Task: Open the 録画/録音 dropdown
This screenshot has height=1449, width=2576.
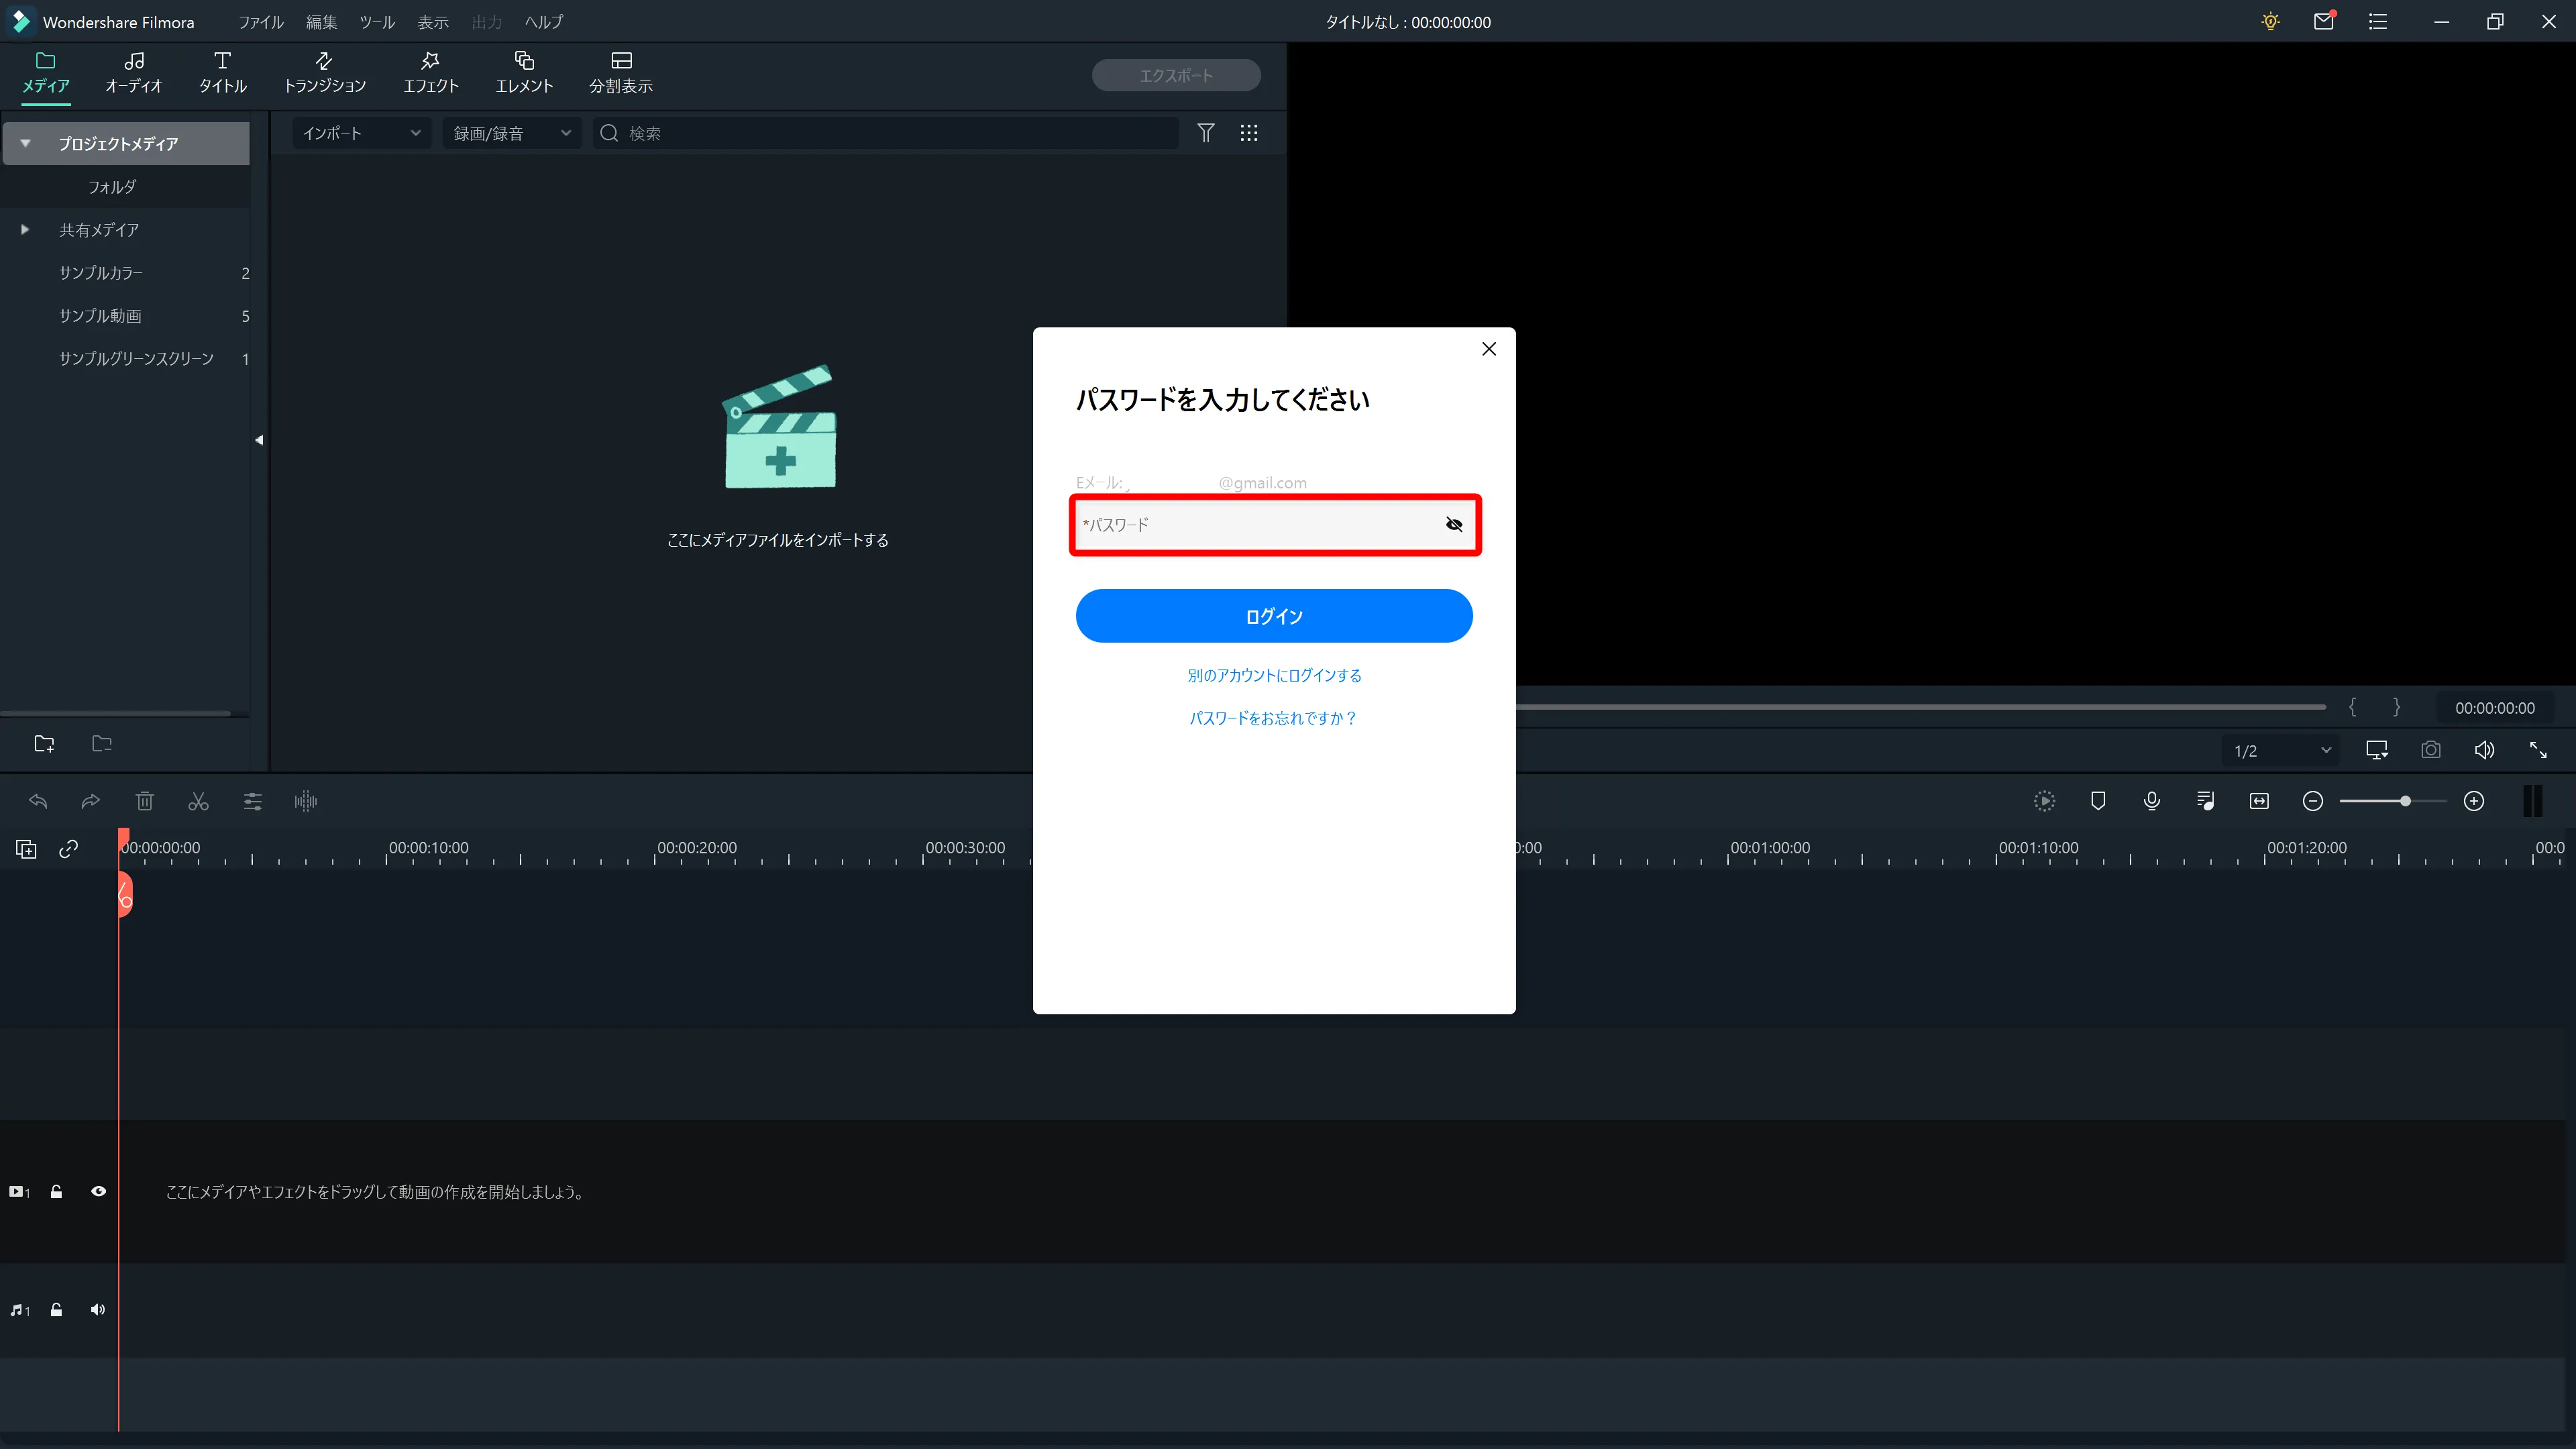Action: 512,133
